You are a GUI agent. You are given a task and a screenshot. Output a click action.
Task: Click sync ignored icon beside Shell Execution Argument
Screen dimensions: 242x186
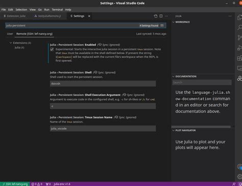124,95
